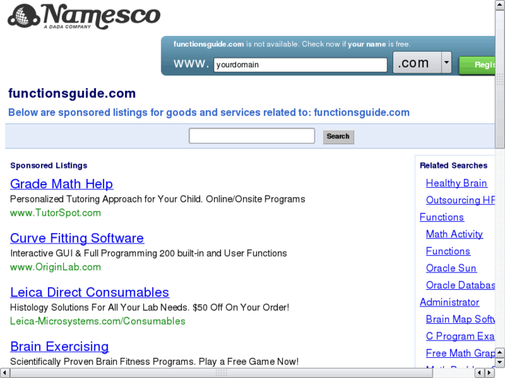Open the Brain Exercising listing
Viewport: 505px width, 378px height.
coord(59,347)
